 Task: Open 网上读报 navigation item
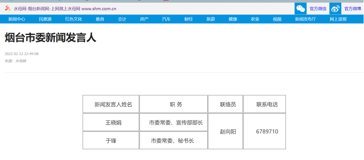[x=338, y=19]
